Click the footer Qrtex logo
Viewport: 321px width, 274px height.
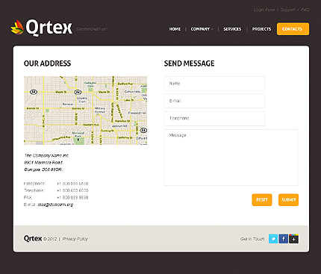[33, 238]
